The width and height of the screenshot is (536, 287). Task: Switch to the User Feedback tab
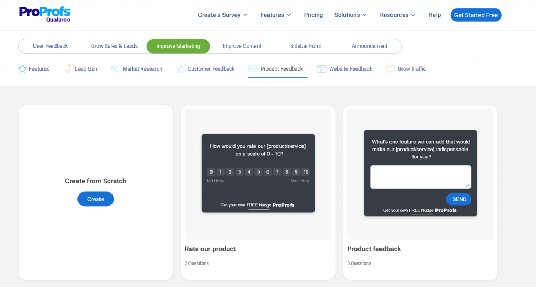50,46
